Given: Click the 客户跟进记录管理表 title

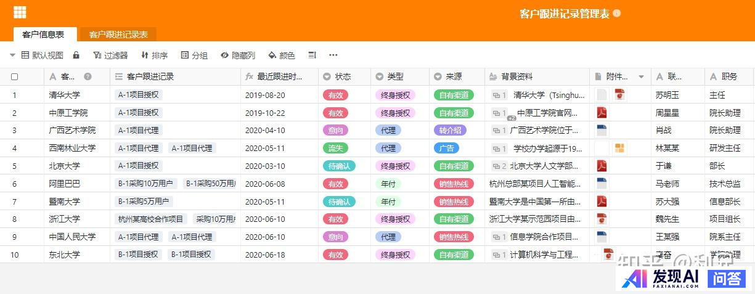Looking at the screenshot, I should [x=565, y=14].
